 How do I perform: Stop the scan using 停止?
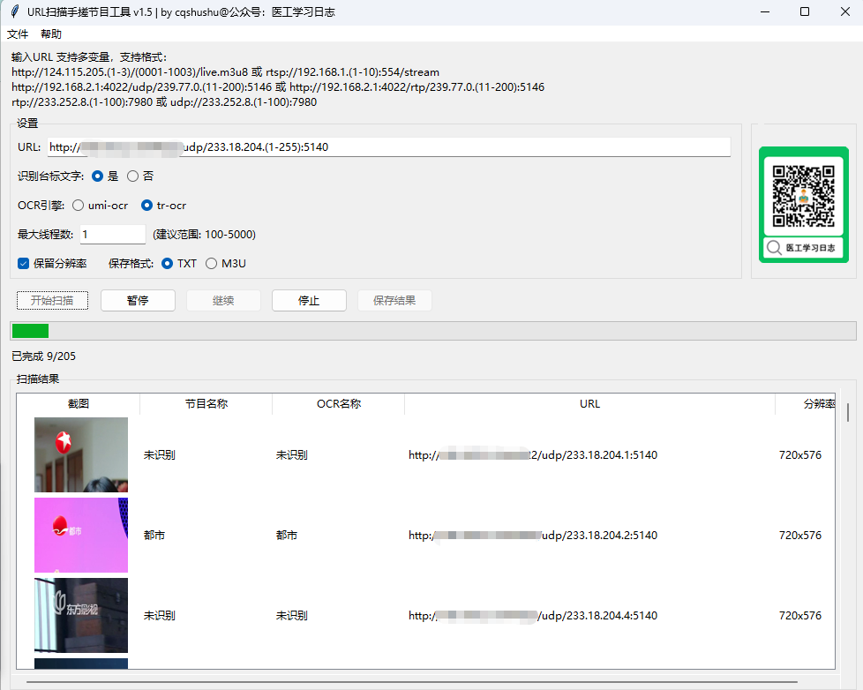(x=309, y=300)
